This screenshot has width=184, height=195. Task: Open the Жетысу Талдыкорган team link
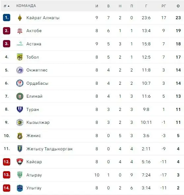click(49, 149)
